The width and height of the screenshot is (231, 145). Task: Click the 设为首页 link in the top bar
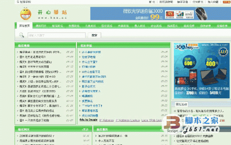point(198,2)
